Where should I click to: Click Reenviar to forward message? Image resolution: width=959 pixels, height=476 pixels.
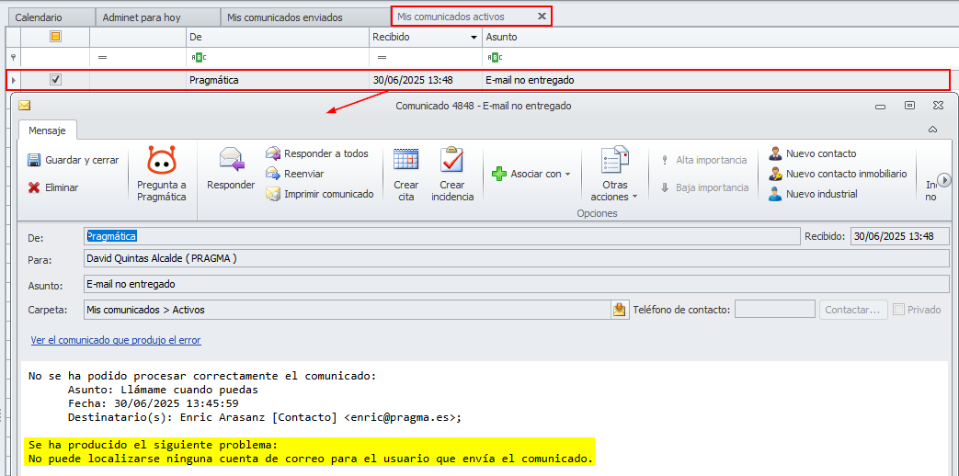point(295,174)
